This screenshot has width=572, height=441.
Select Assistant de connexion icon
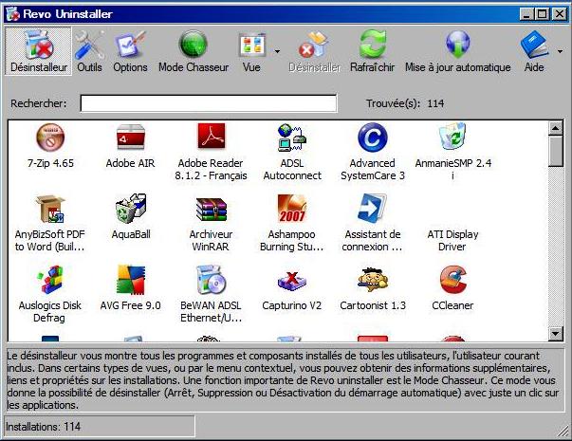pyautogui.click(x=373, y=208)
